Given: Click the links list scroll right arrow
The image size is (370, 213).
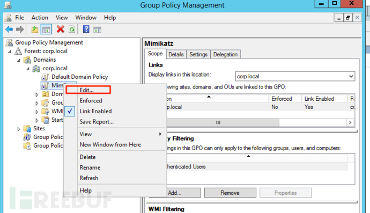Looking at the screenshot, I should click(350, 122).
